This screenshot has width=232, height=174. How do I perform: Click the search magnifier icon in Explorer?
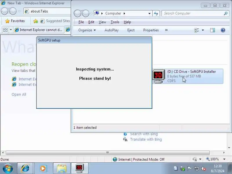click(x=226, y=13)
